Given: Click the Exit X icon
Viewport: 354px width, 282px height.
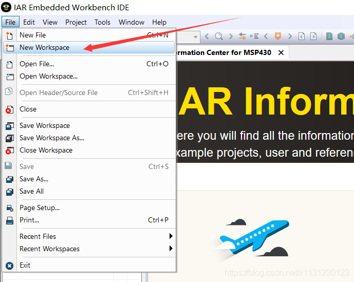Looking at the screenshot, I should pyautogui.click(x=9, y=266).
